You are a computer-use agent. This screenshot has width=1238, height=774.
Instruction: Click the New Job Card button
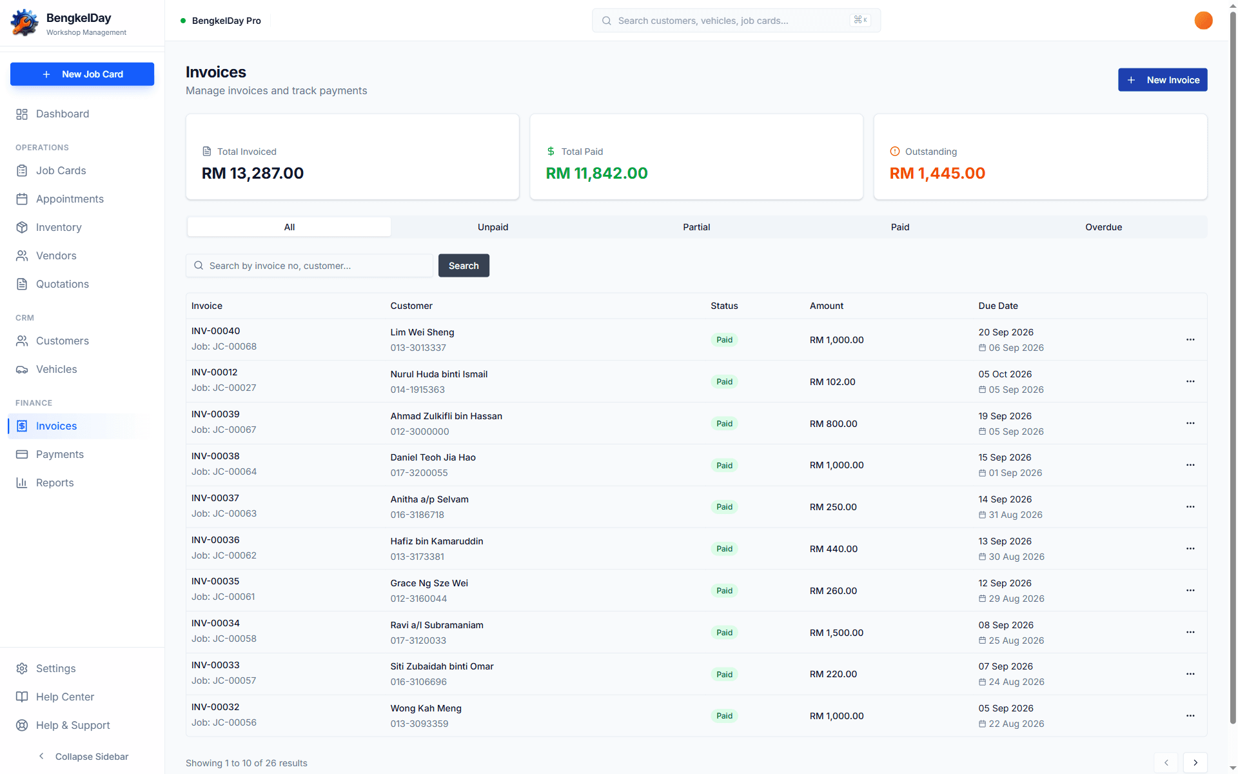(x=82, y=74)
